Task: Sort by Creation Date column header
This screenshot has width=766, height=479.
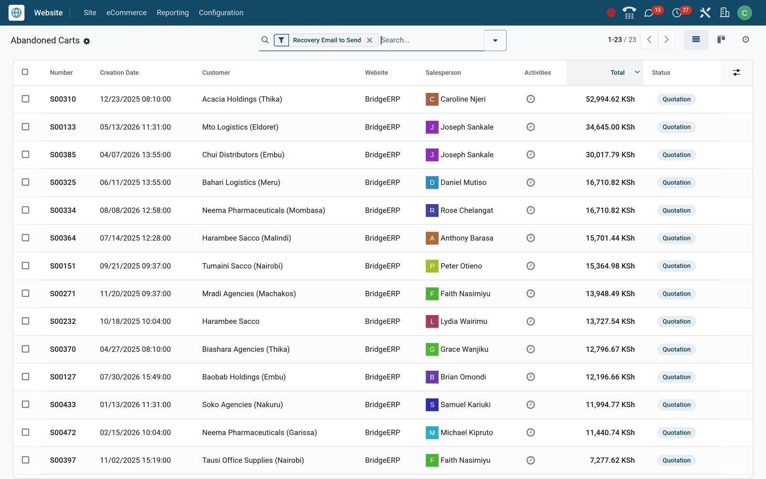Action: point(119,73)
